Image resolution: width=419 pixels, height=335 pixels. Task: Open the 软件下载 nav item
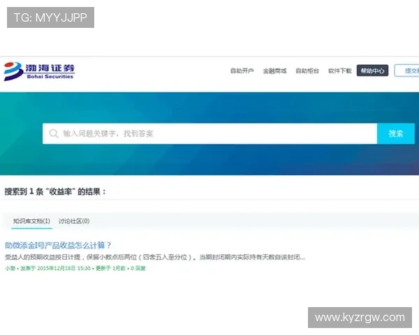(x=339, y=70)
